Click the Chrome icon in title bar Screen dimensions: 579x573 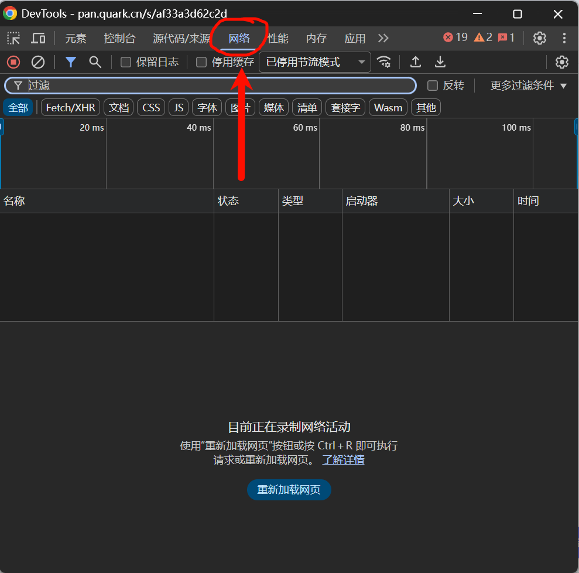click(10, 13)
